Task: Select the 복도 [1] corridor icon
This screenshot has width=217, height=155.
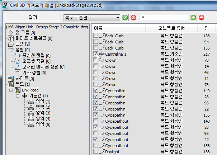Action: coord(11,84)
